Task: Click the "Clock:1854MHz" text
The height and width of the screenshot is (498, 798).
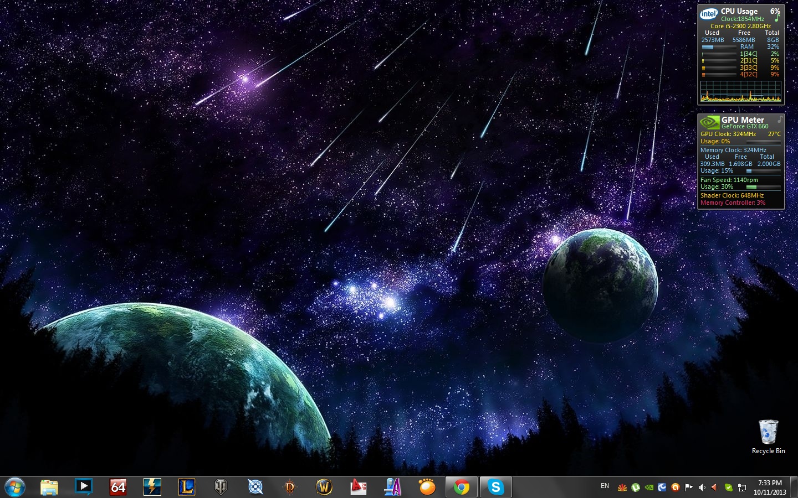Action: click(743, 19)
